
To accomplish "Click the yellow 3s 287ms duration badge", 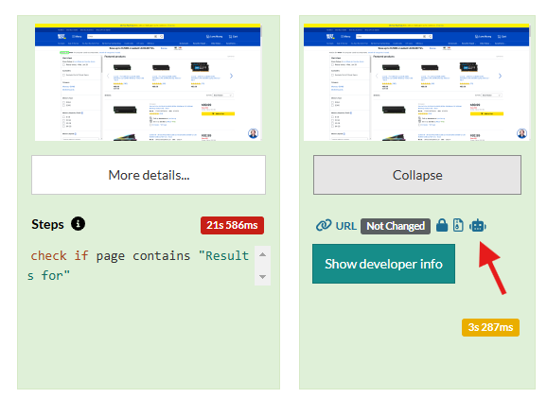I will click(x=490, y=327).
